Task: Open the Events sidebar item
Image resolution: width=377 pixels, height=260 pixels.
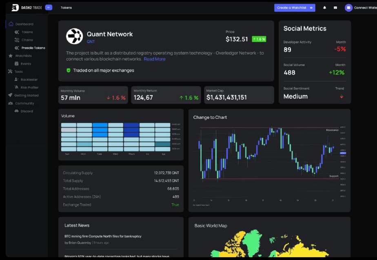Action: 26,63
